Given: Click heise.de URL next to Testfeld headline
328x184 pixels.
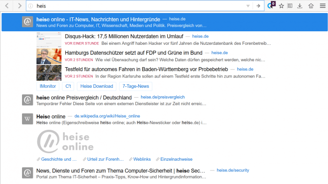Looking at the screenshot, I should [x=245, y=69].
